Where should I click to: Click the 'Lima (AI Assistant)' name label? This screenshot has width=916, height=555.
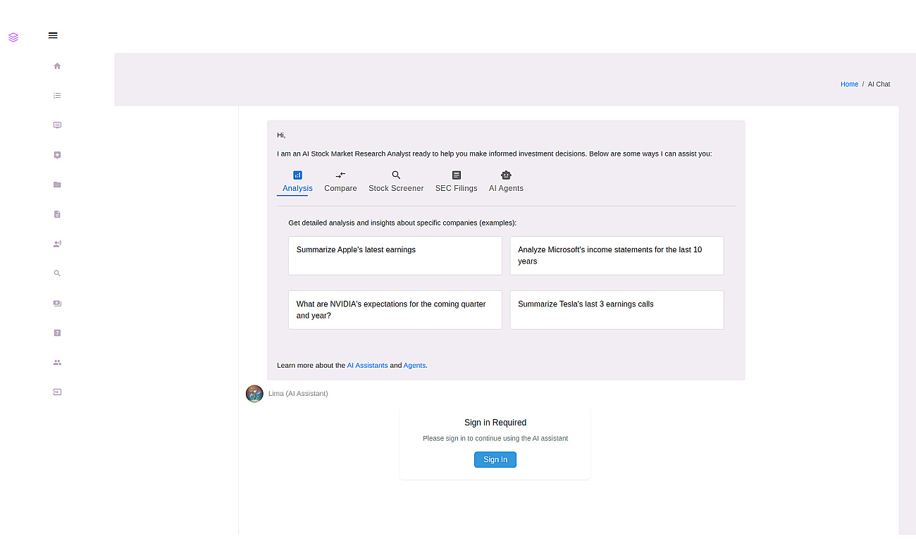click(298, 393)
